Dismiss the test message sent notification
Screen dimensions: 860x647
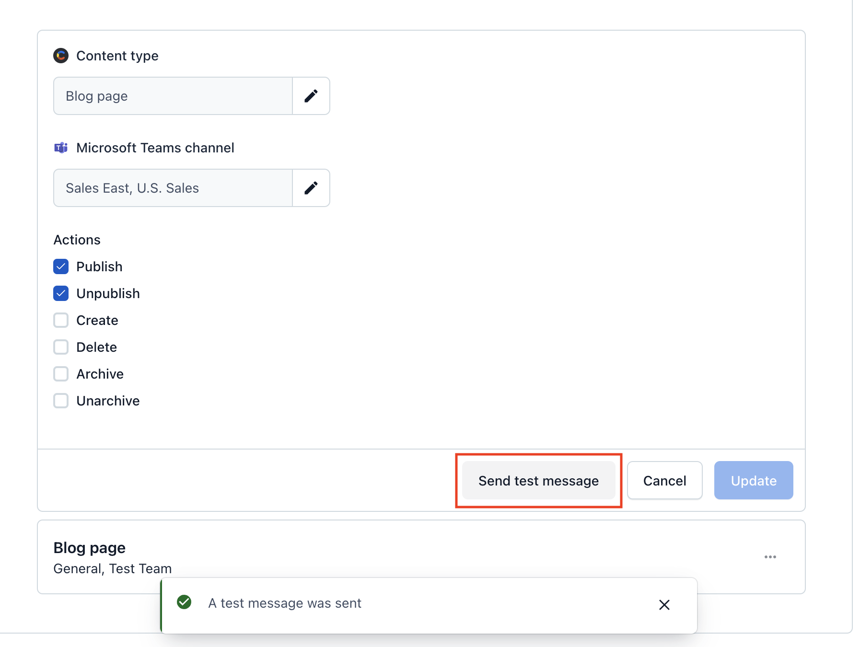(x=664, y=605)
